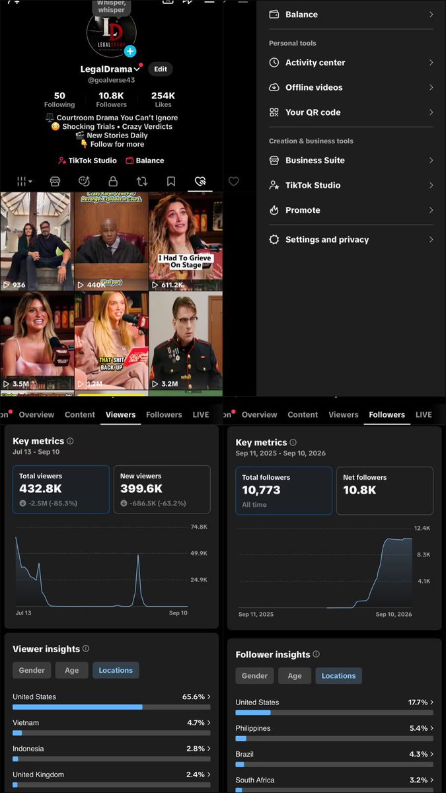Click chevron on the Balance menu row
This screenshot has height=793, width=446.
[431, 15]
